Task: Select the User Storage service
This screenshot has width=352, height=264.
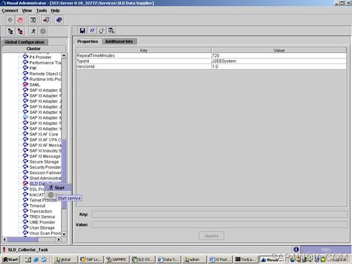Action: pos(42,228)
